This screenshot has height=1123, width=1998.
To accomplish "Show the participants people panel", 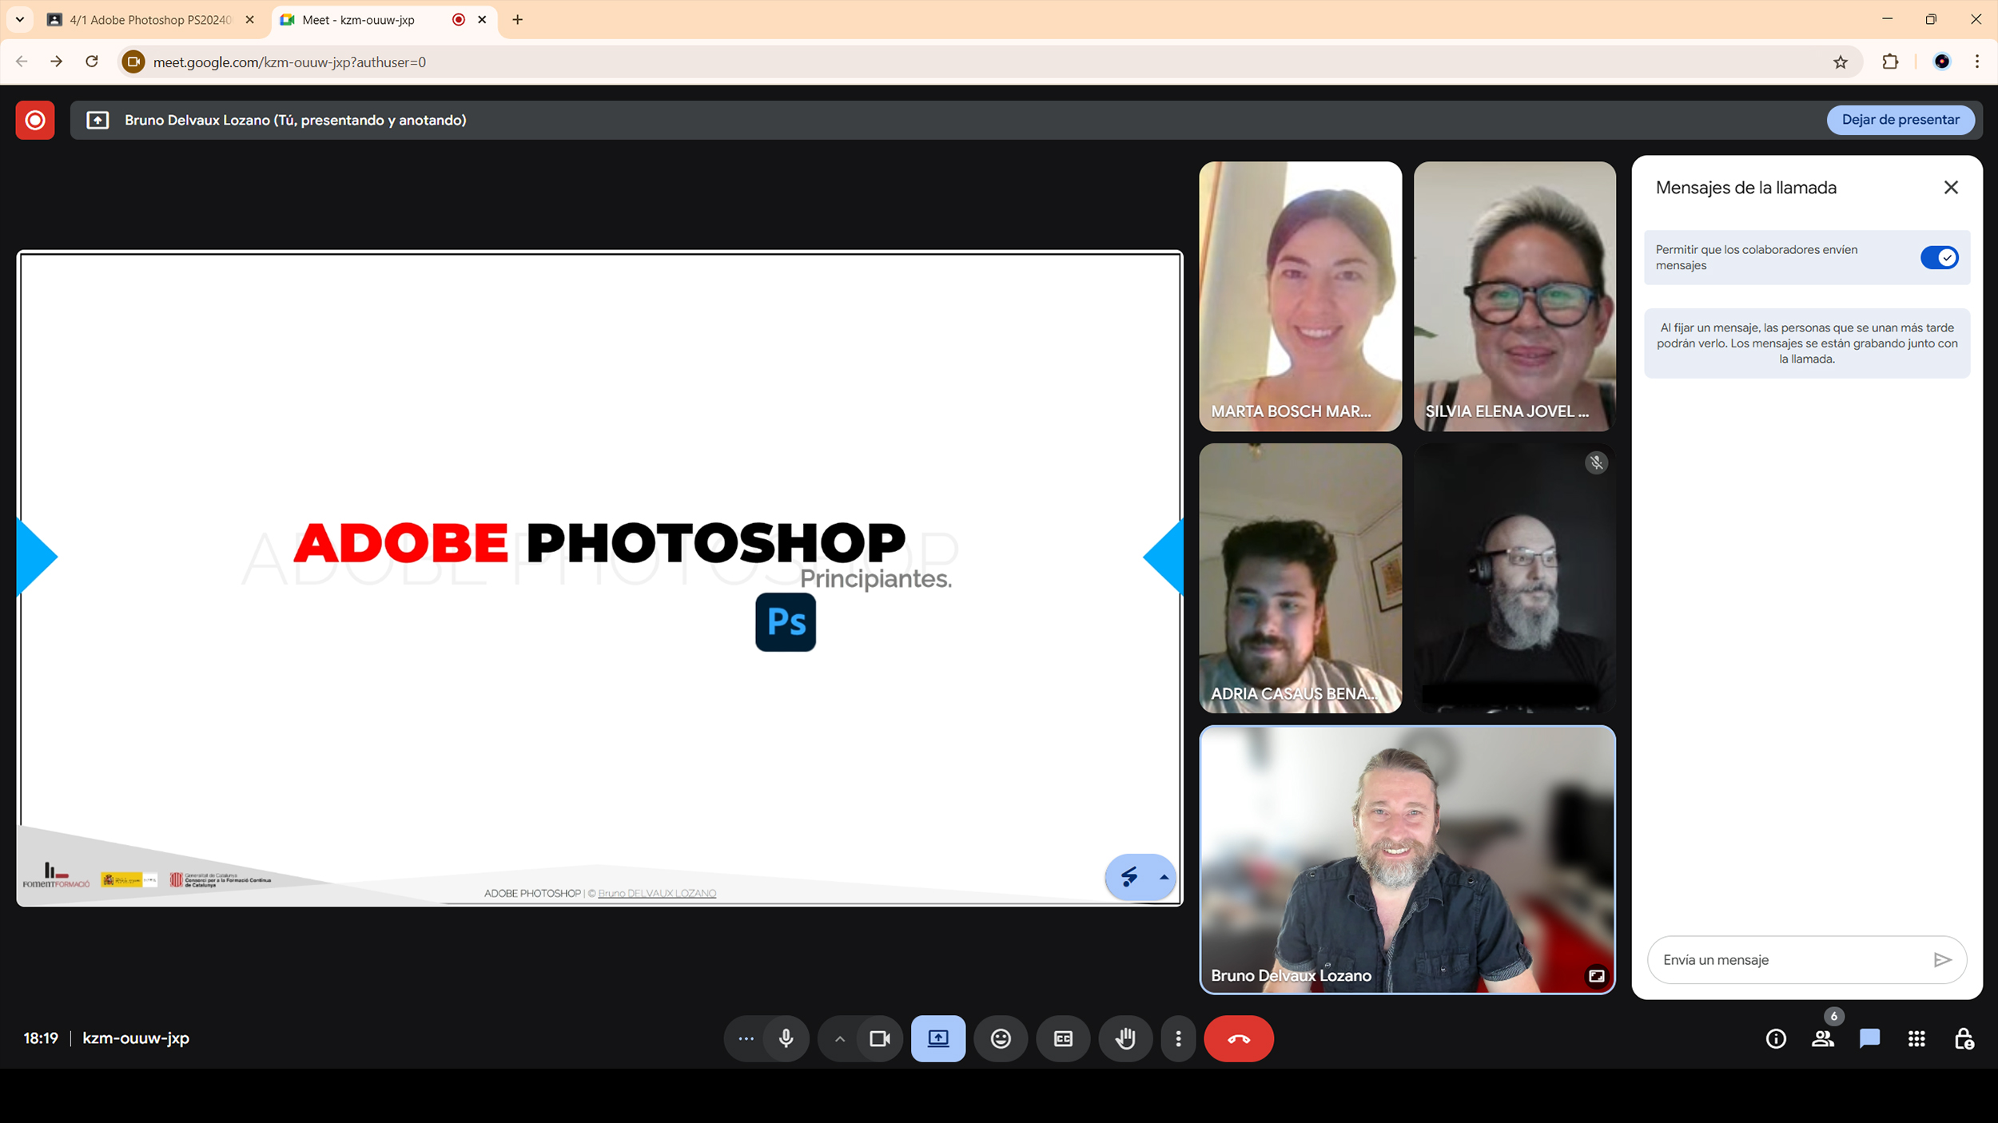I will click(x=1822, y=1038).
